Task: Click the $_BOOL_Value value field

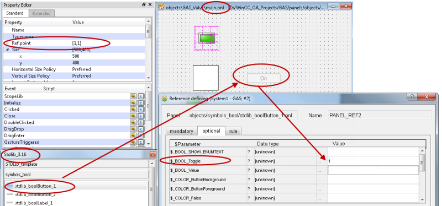Action: tap(373, 170)
